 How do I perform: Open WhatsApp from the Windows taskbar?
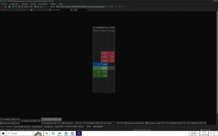coord(53,133)
